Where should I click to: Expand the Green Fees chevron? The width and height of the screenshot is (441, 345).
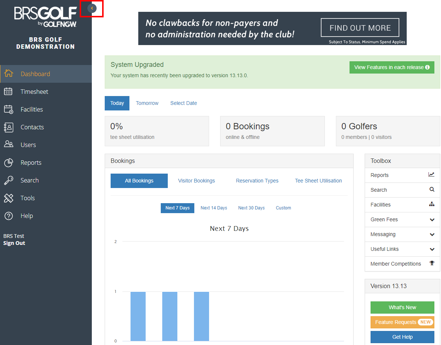432,220
